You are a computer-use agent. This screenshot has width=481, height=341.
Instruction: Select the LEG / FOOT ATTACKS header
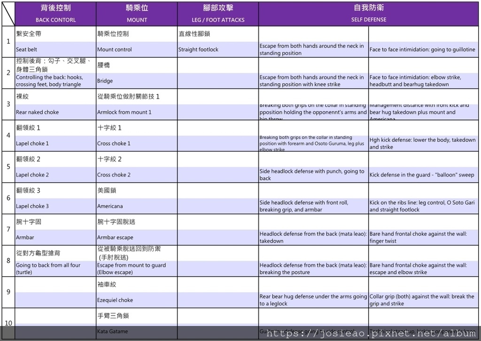tap(218, 14)
